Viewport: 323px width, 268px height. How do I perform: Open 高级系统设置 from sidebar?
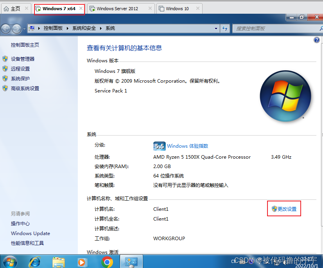point(25,89)
